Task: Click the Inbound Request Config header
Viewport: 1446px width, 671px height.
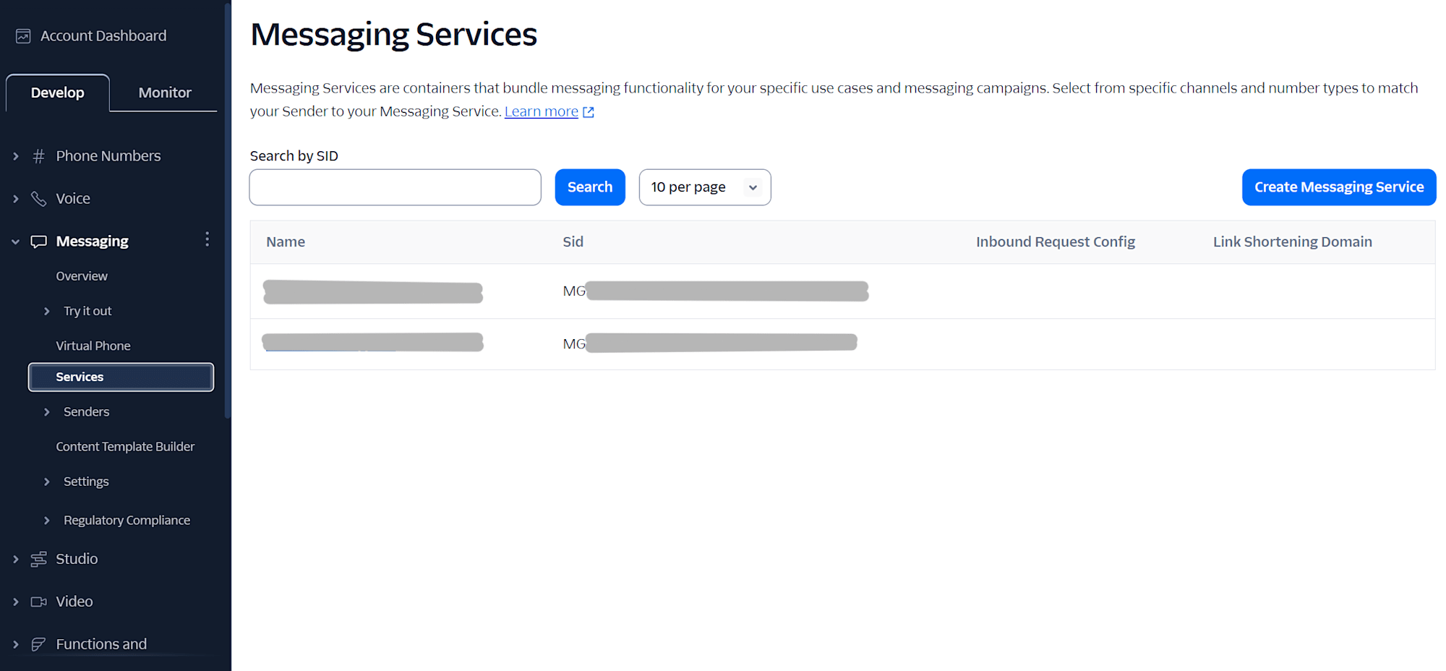Action: tap(1056, 242)
